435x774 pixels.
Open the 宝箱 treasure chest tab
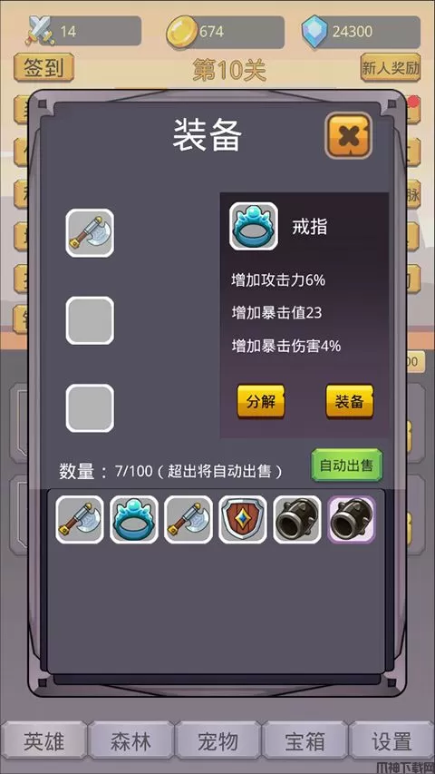point(304,741)
